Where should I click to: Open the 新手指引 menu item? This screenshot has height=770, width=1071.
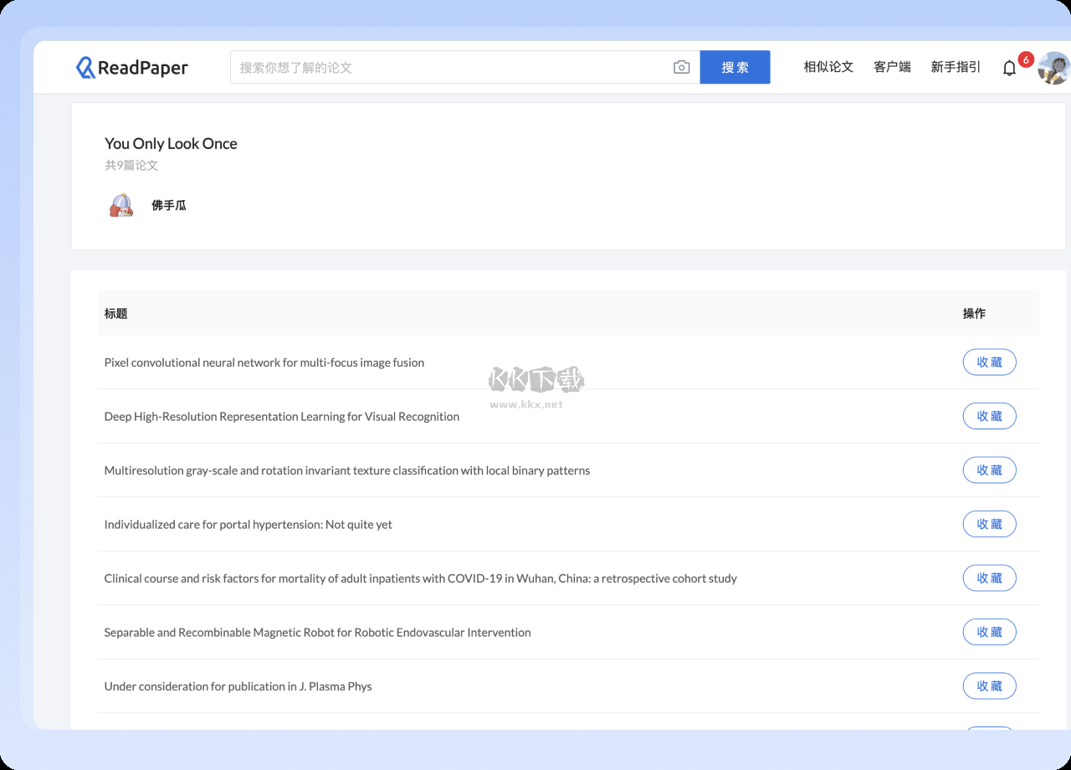[x=956, y=67]
